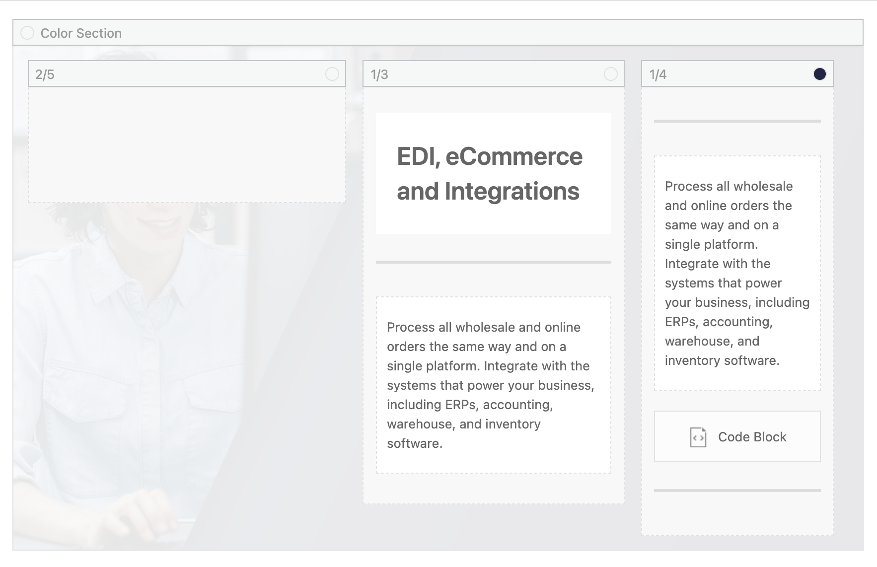
Task: Click the 1/3 column header label
Action: (379, 74)
